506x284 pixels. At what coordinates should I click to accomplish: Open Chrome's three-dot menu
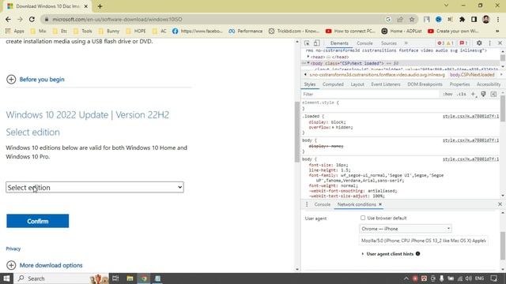click(x=498, y=19)
